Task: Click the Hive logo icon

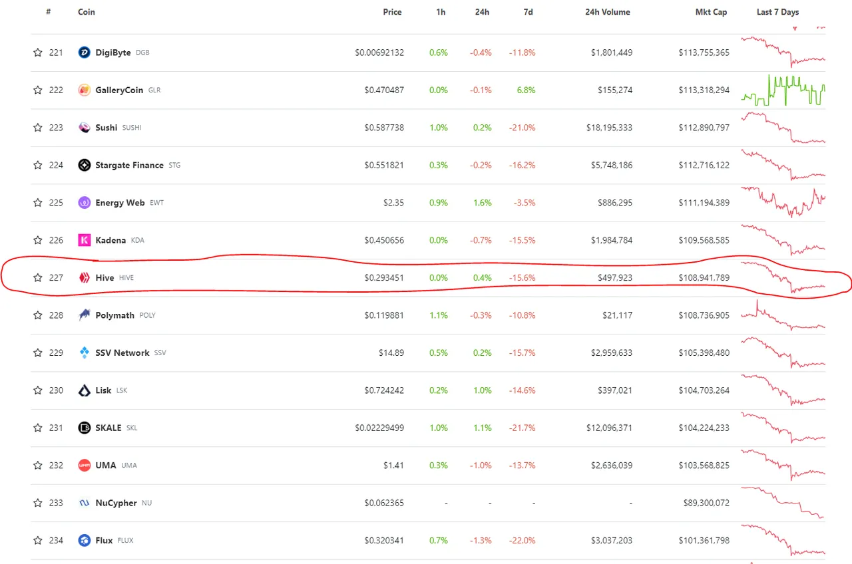Action: click(x=85, y=277)
